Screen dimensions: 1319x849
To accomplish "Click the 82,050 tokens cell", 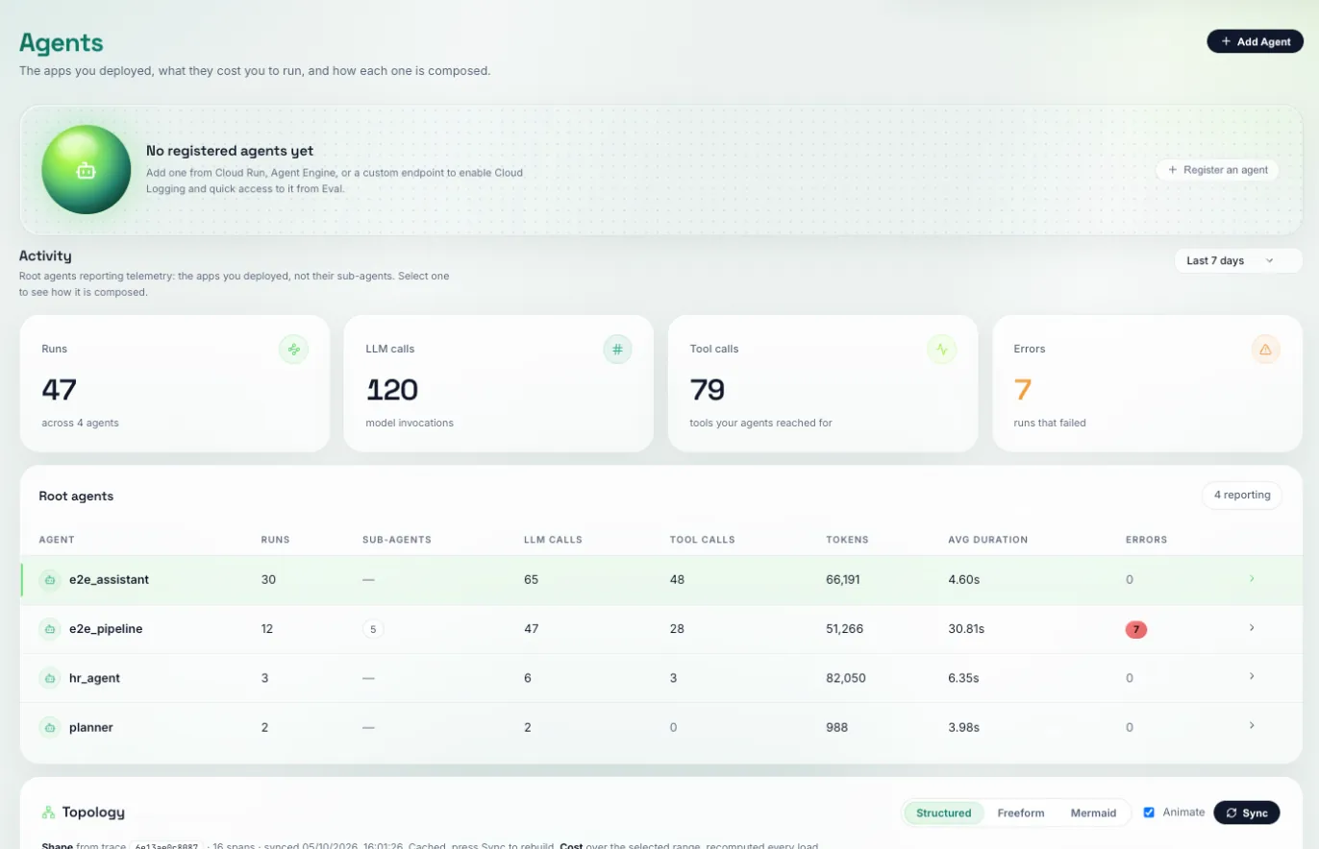I will (846, 678).
